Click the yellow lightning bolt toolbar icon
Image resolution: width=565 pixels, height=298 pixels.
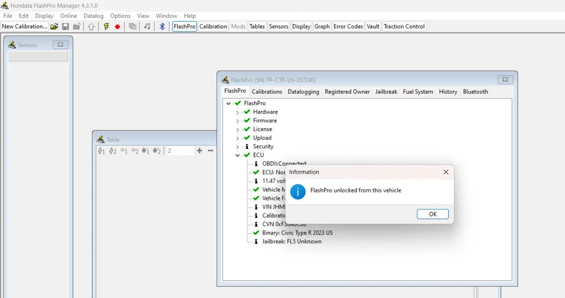[x=106, y=26]
